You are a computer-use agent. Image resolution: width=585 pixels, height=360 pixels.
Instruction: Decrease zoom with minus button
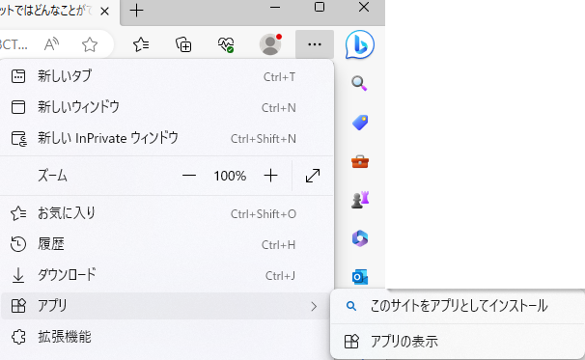coord(189,176)
